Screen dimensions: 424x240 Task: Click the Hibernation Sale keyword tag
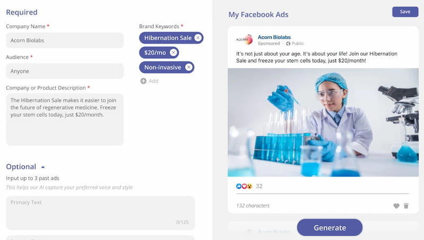167,38
